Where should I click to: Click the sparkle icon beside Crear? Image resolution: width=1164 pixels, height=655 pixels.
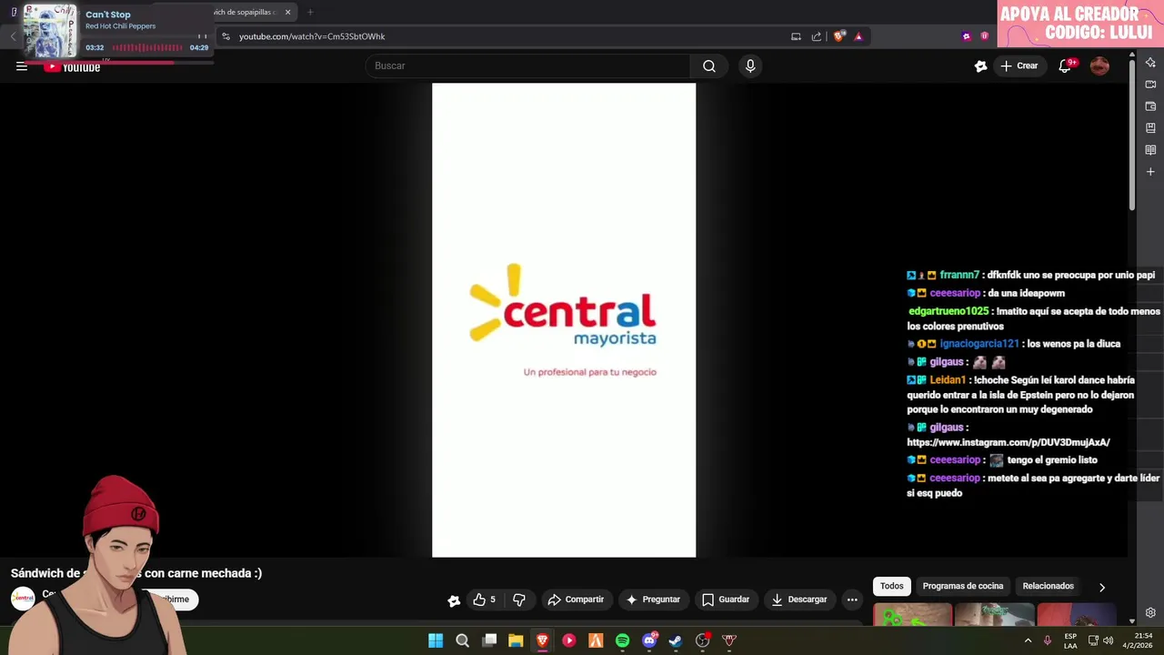pyautogui.click(x=980, y=65)
